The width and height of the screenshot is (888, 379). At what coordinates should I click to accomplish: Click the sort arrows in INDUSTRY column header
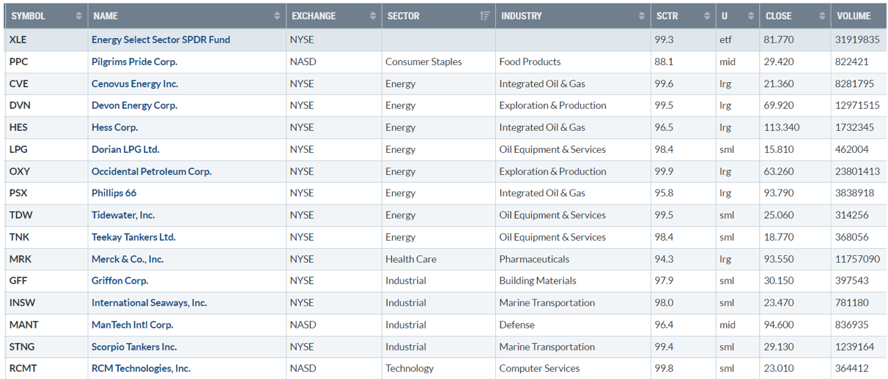pyautogui.click(x=642, y=16)
